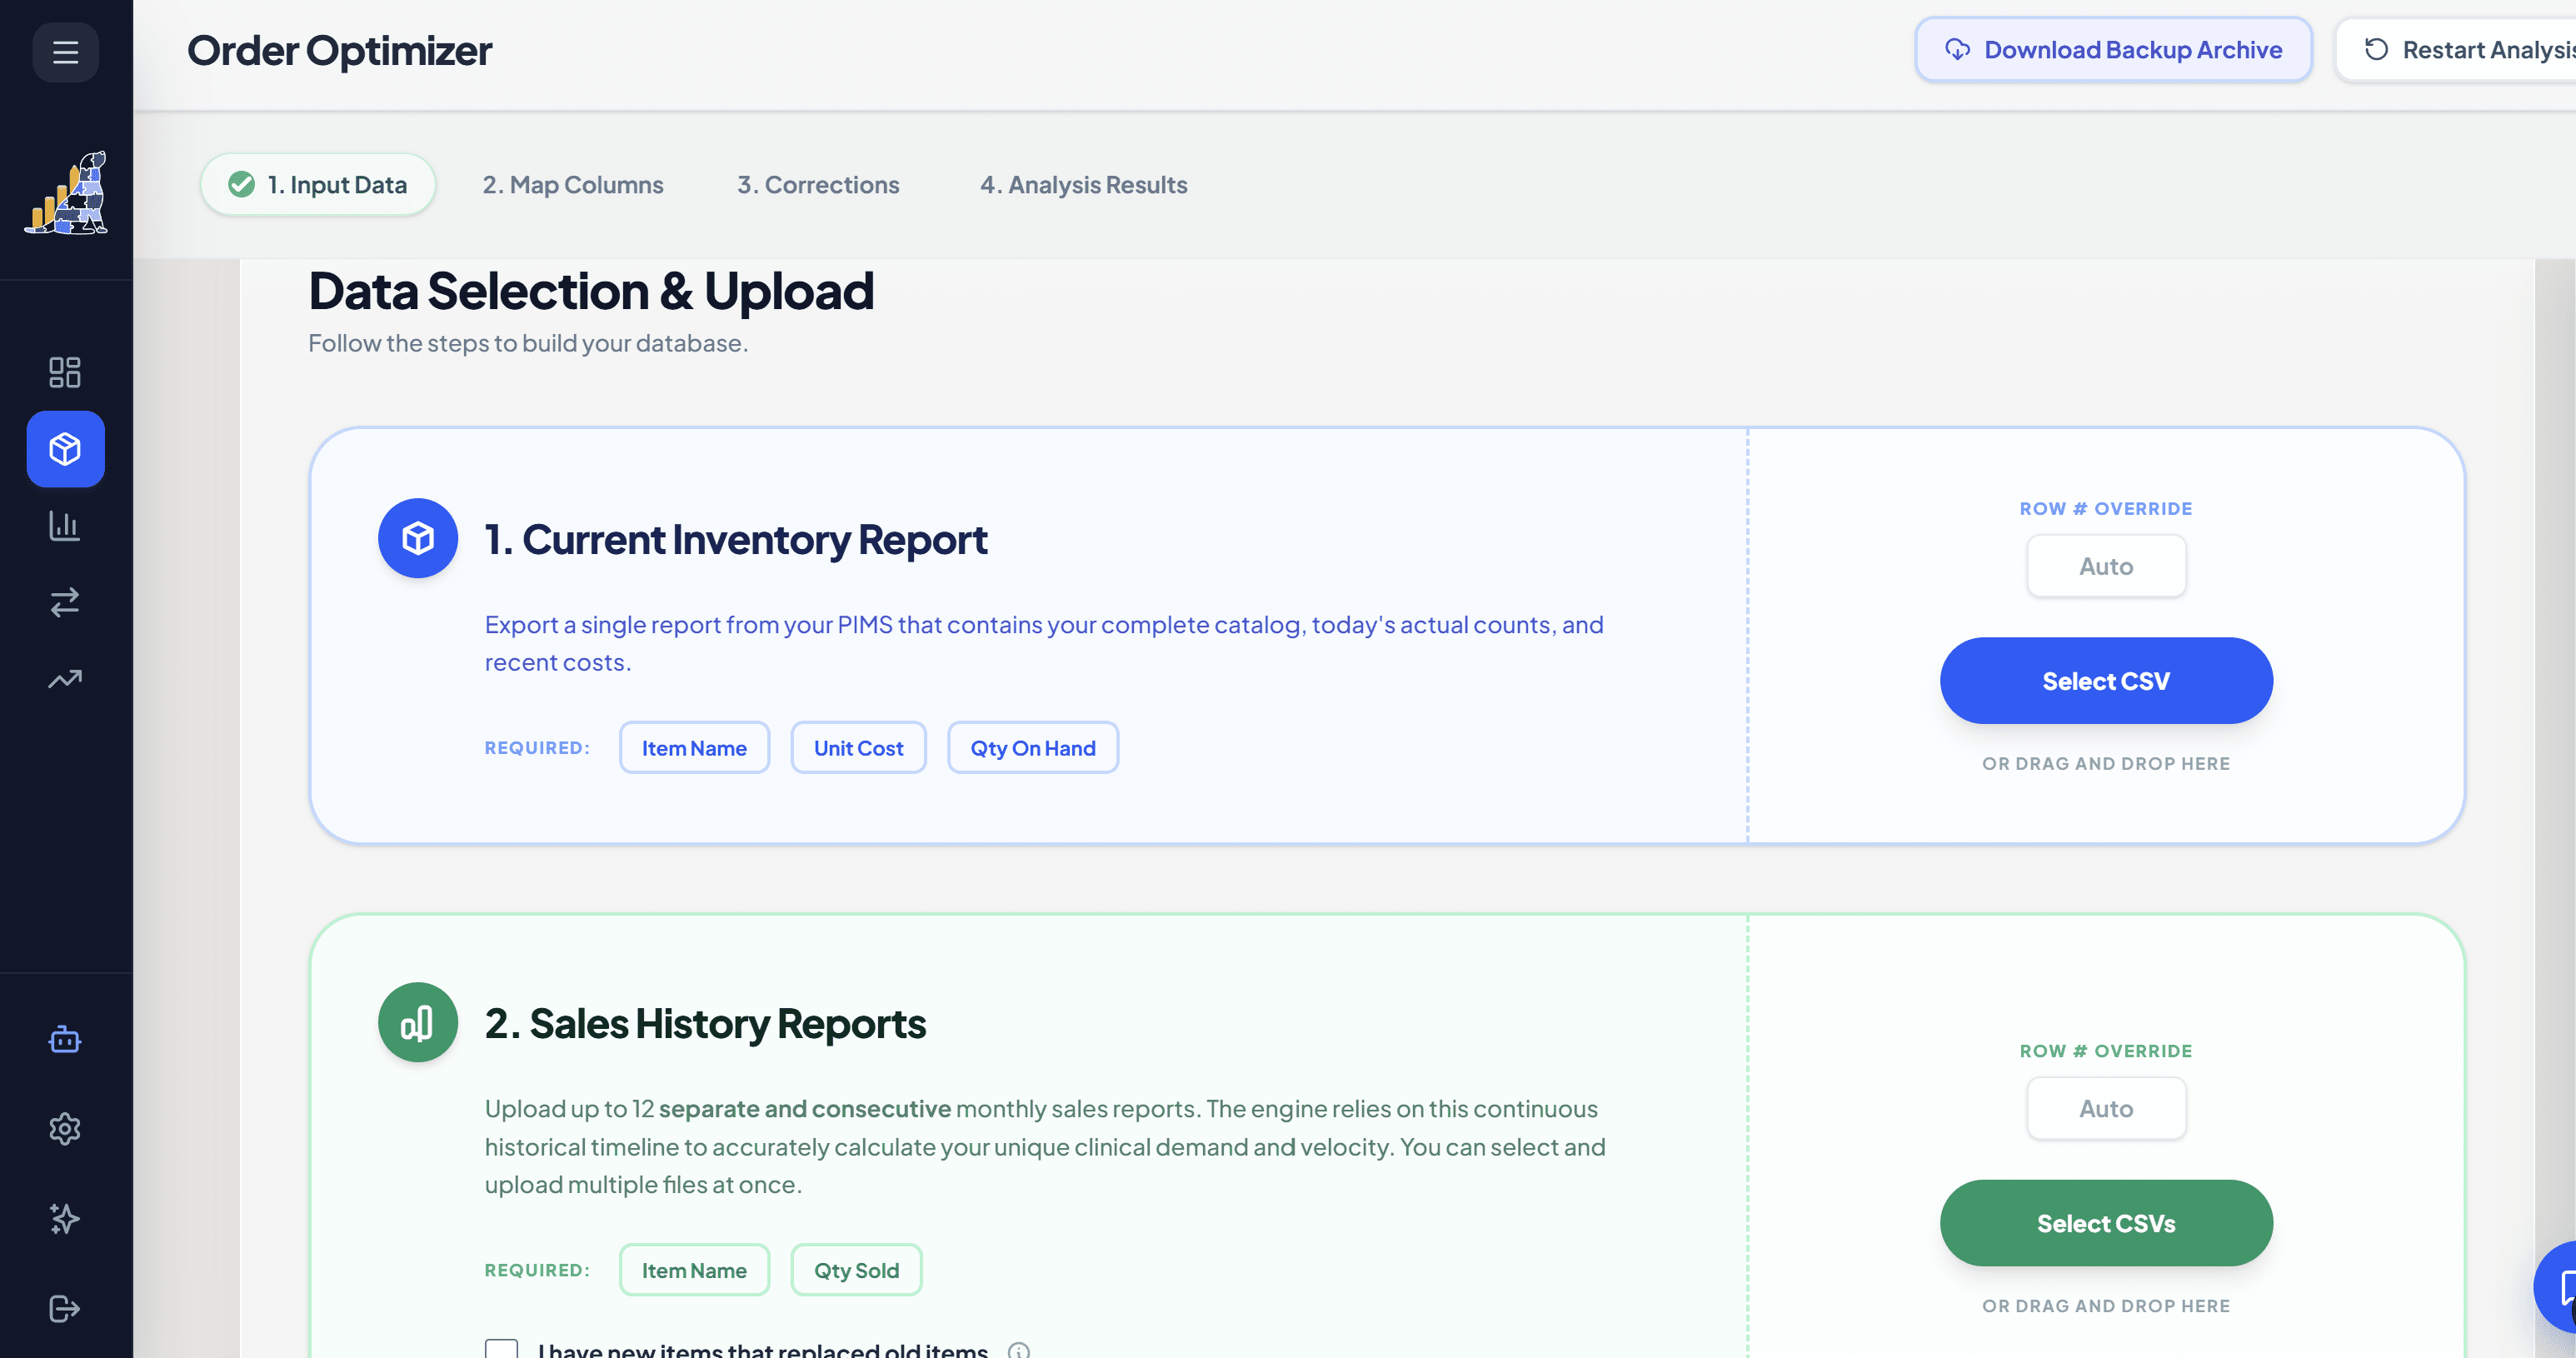
Task: Click Download Backup Archive button
Action: click(2113, 49)
